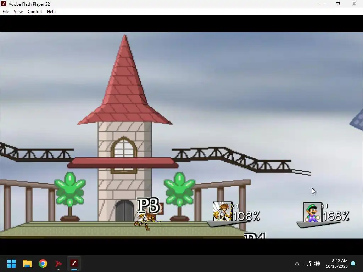Open the Control menu

tap(35, 12)
